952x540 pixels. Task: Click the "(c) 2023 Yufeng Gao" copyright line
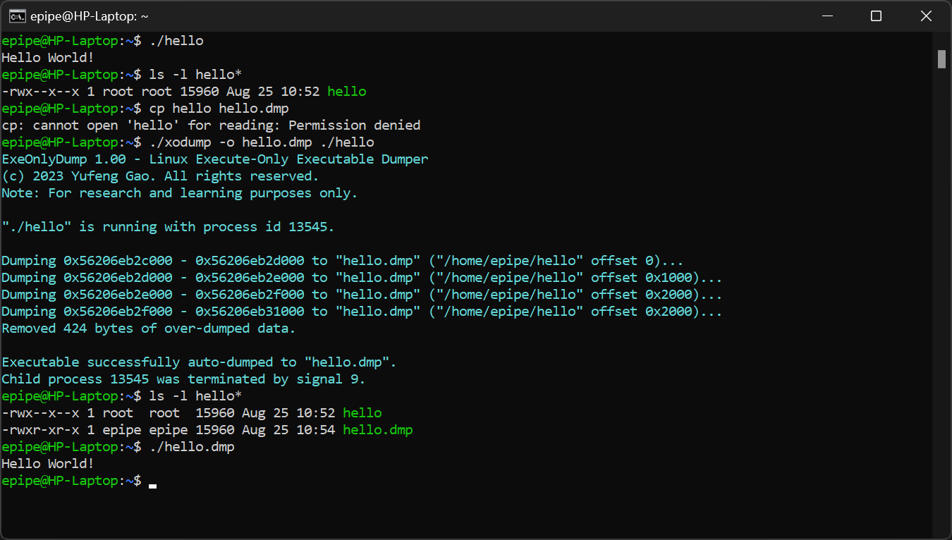[x=160, y=176]
